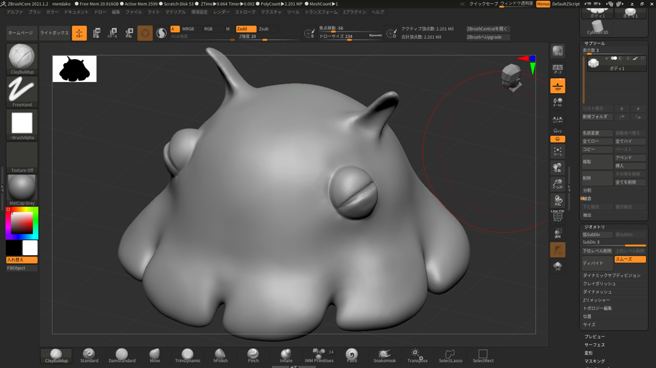Activate the Draw mode button
Viewport: 656px width, 368px height.
coord(79,33)
